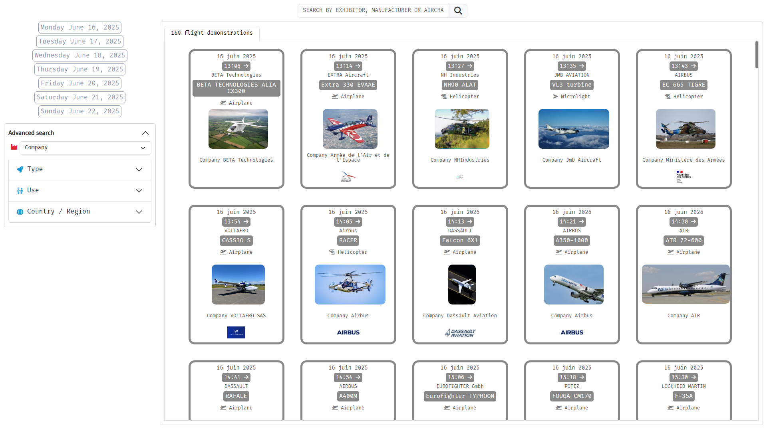Image resolution: width=767 pixels, height=431 pixels.
Task: Open the Tigre helicopter thumbnail
Action: pyautogui.click(x=686, y=129)
